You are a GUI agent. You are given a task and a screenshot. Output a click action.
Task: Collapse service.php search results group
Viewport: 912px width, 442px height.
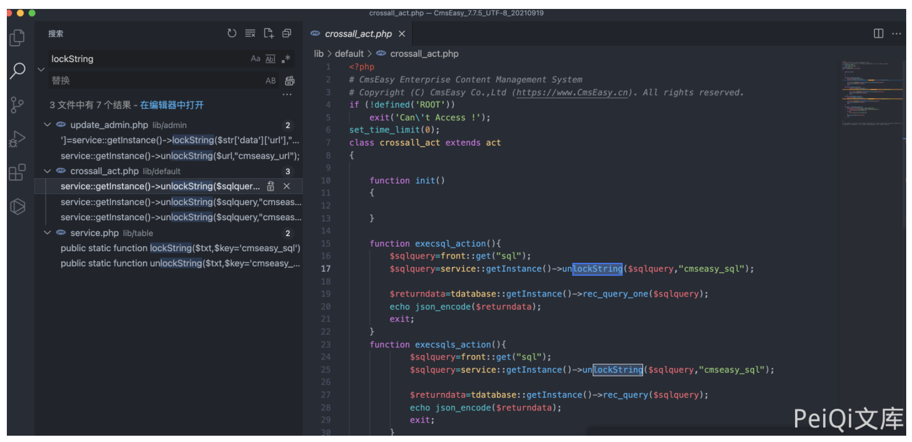(x=47, y=233)
